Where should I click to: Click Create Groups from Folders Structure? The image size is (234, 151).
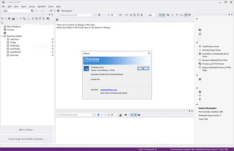coord(27,139)
